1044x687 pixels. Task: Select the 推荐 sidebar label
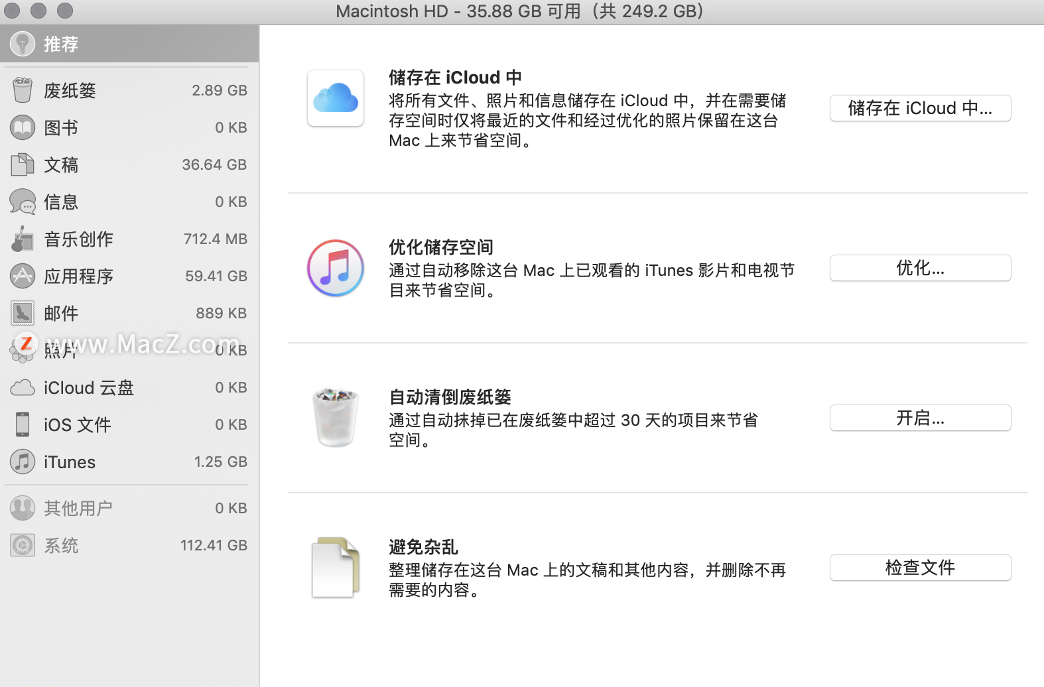61,44
